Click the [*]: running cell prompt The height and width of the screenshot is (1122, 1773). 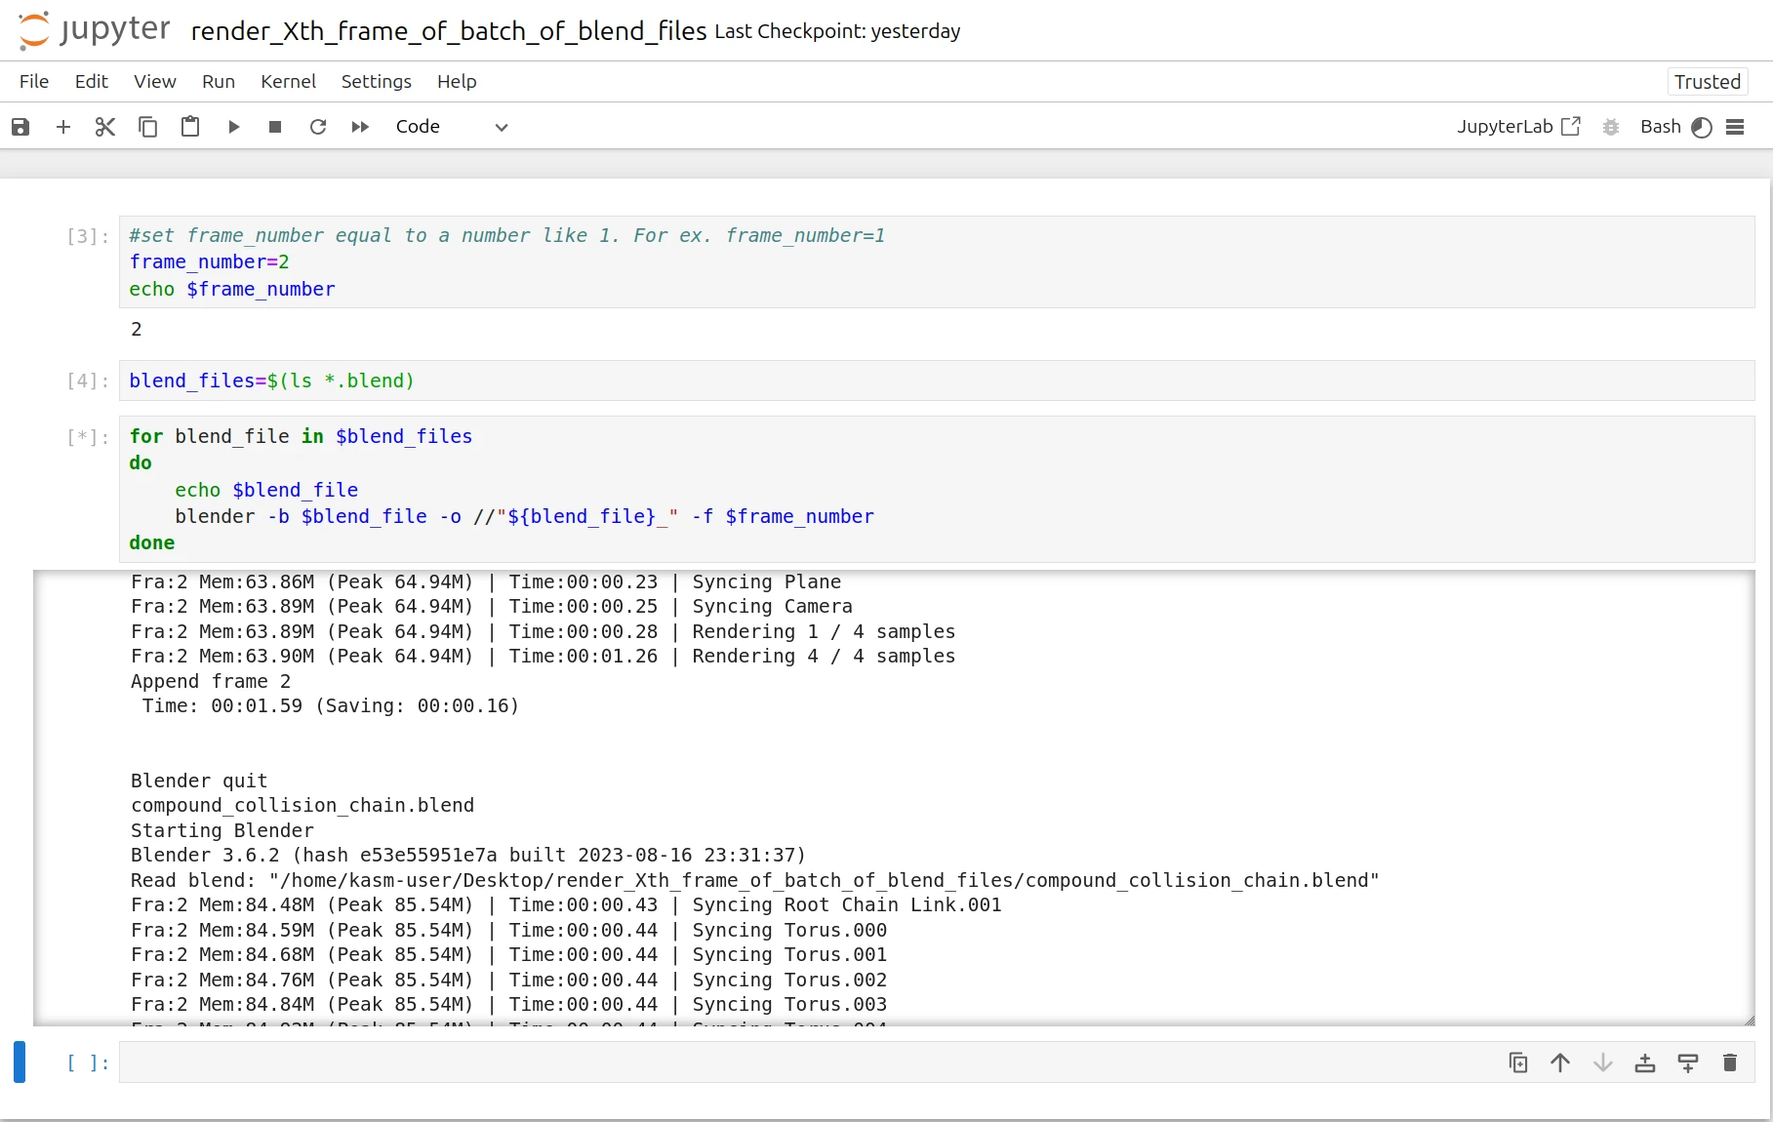click(88, 437)
